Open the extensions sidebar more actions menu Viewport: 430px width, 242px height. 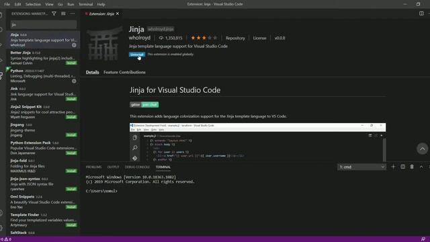click(x=73, y=13)
